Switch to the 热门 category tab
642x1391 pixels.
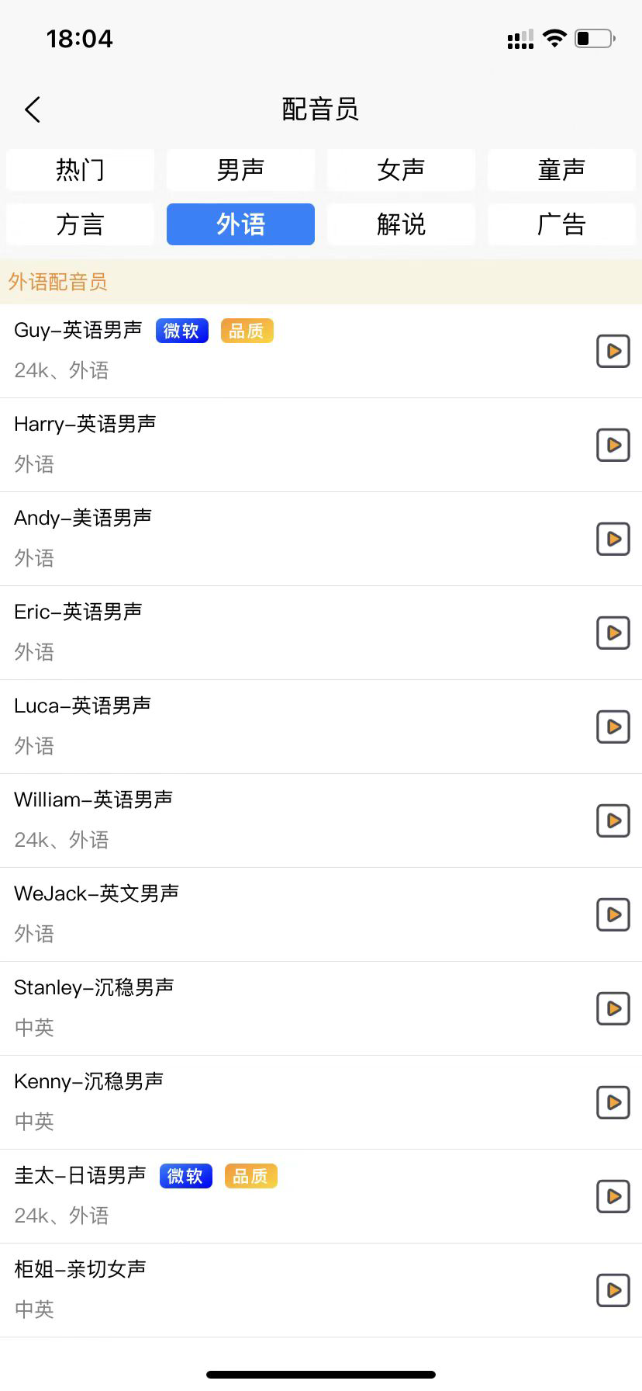tap(80, 170)
